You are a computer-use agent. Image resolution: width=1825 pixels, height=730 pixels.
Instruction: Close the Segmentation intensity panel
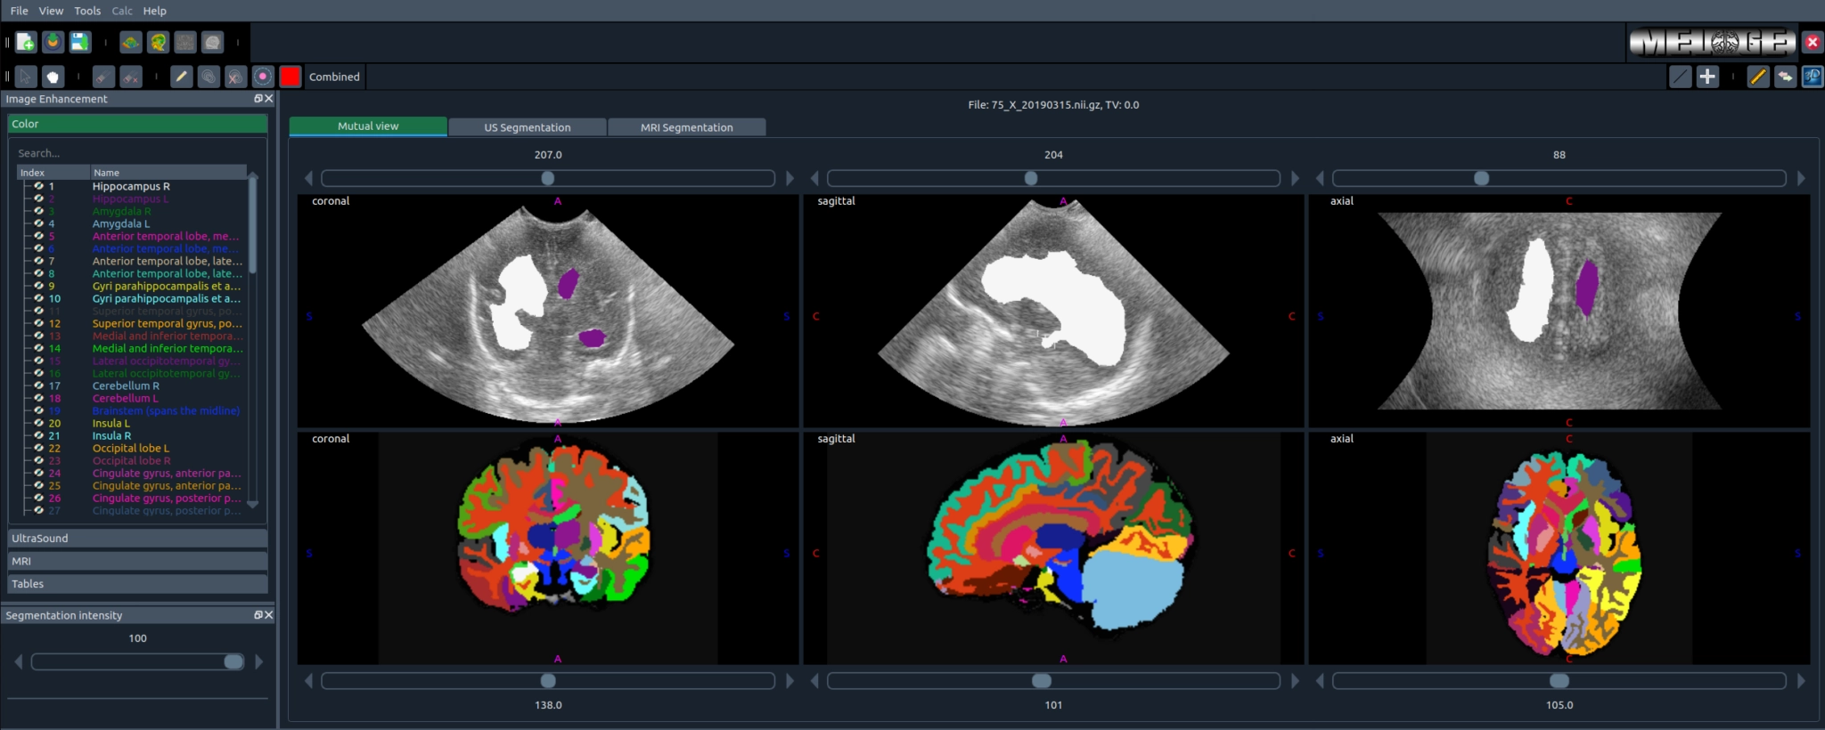pyautogui.click(x=269, y=615)
